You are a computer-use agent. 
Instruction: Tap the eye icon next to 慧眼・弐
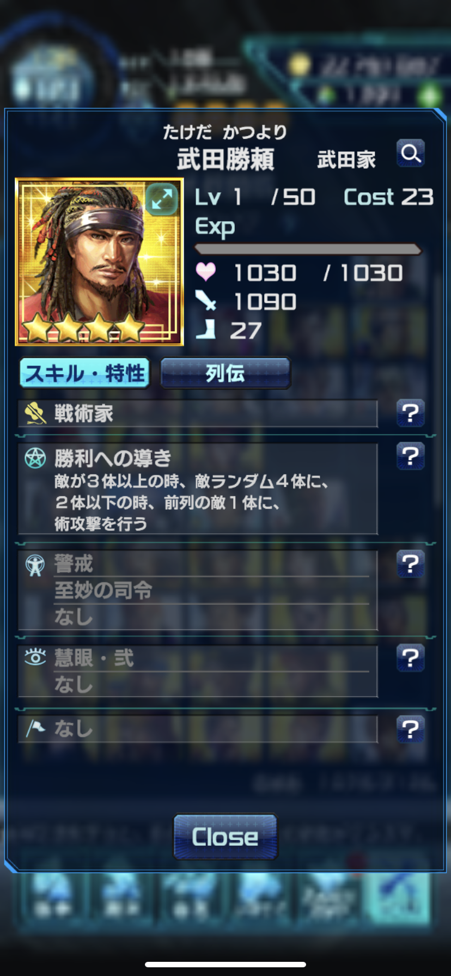[35, 658]
